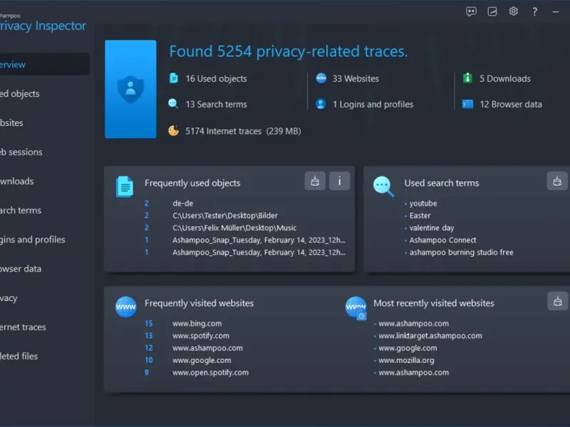Image resolution: width=570 pixels, height=427 pixels.
Task: Click the Logins and profiles user icon
Action: (321, 104)
